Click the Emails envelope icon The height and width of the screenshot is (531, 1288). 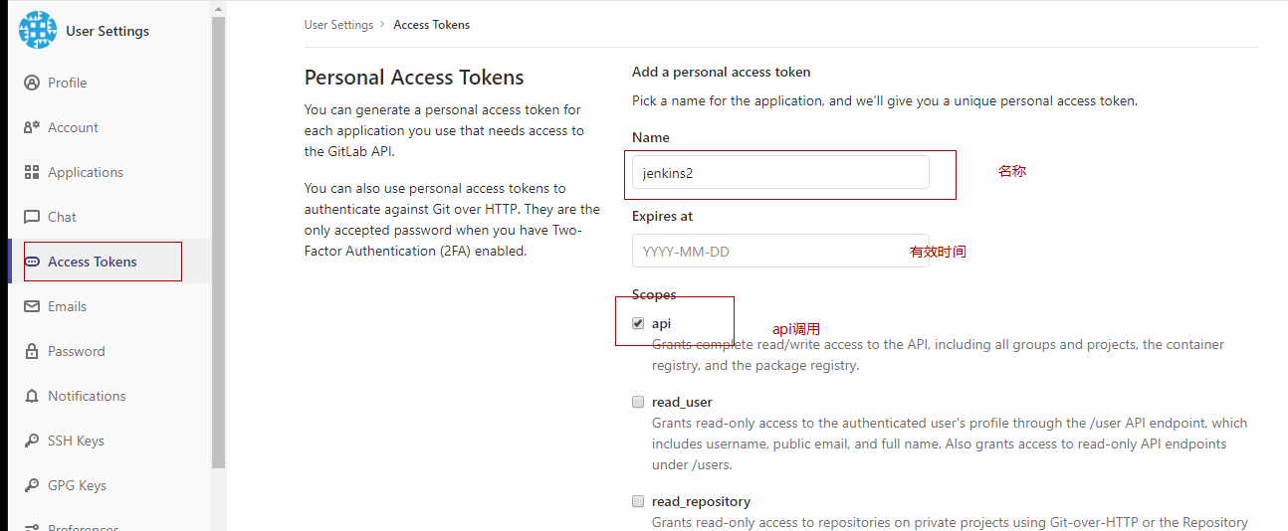32,306
